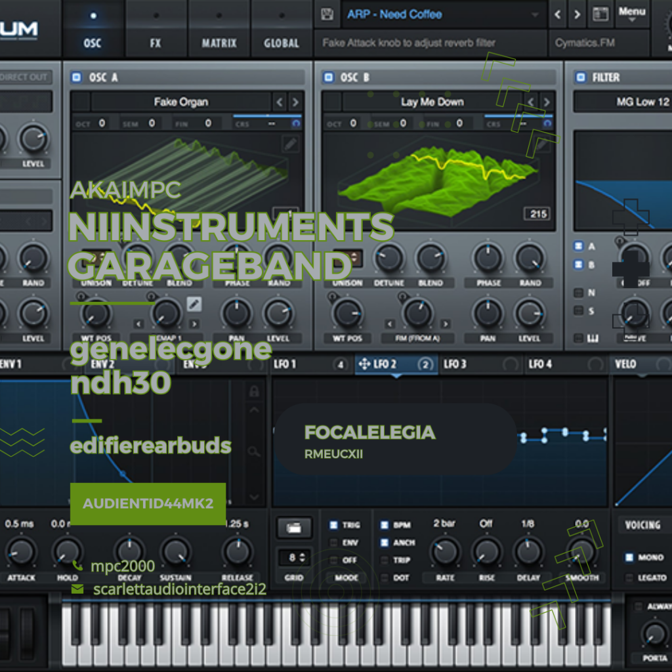
Task: Choose next warp mode for OSC A
Action: pyautogui.click(x=194, y=324)
